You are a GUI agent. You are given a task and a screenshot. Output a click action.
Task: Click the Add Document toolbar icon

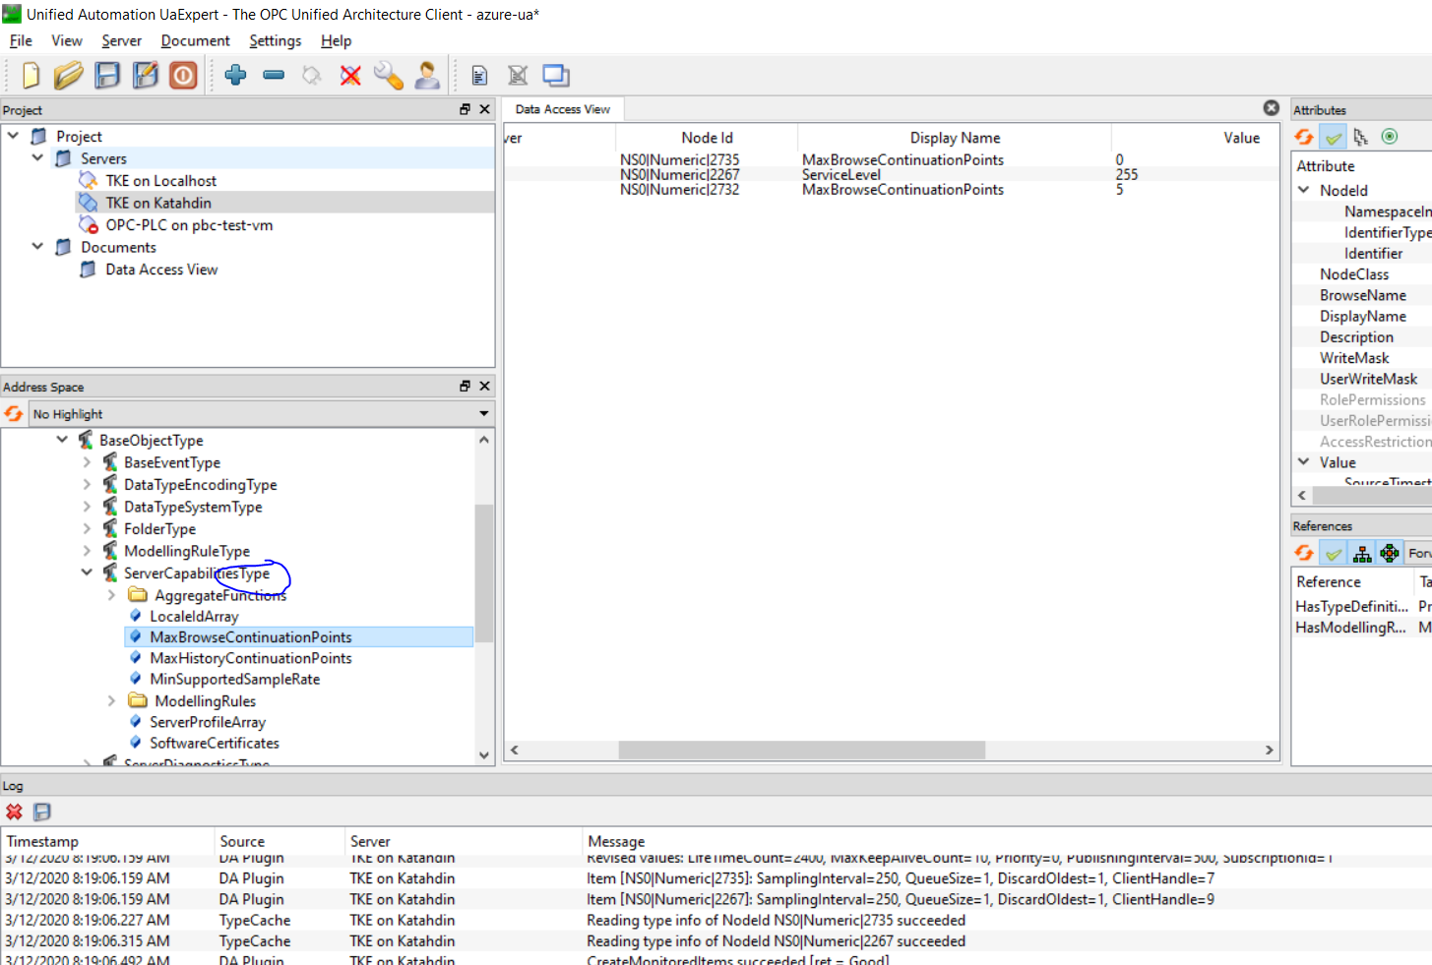[478, 75]
